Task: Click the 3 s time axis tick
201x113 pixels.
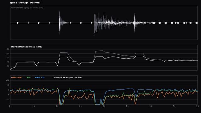Action: (80, 106)
